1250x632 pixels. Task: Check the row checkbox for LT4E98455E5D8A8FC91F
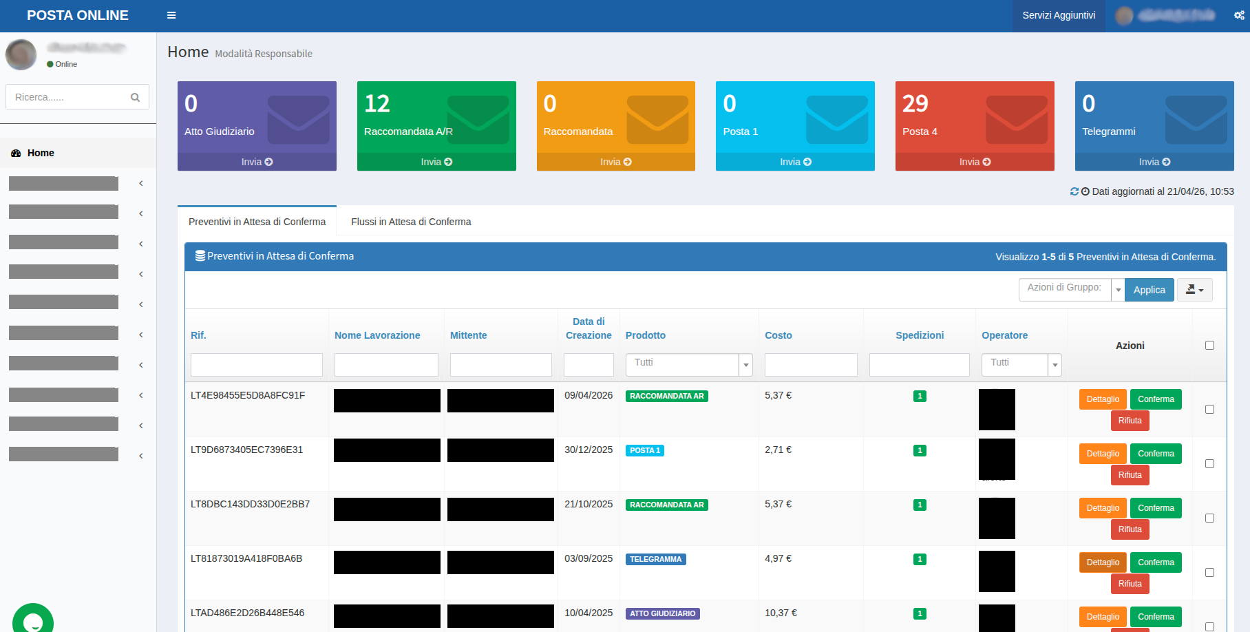click(1209, 409)
